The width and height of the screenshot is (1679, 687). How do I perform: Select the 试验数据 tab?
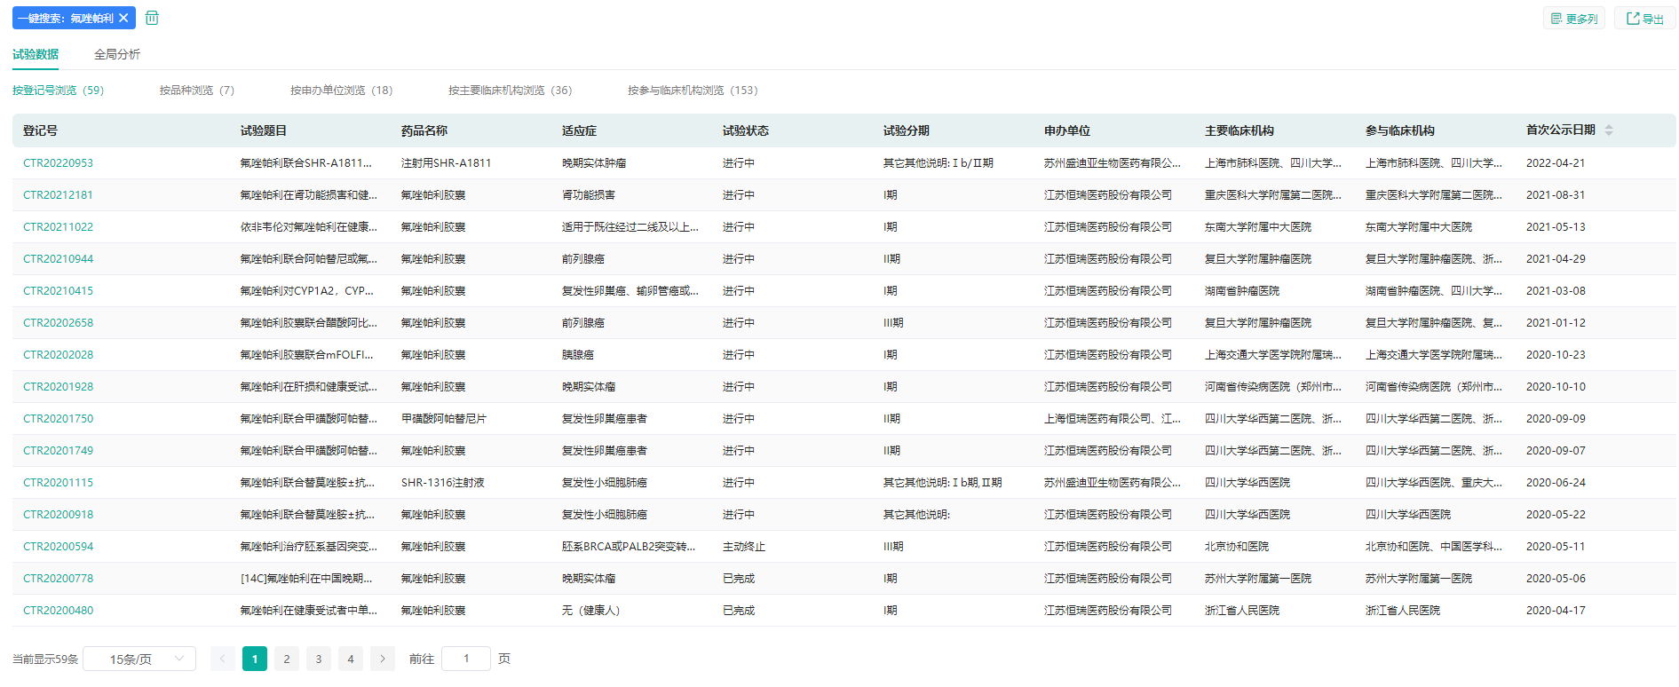click(x=36, y=54)
